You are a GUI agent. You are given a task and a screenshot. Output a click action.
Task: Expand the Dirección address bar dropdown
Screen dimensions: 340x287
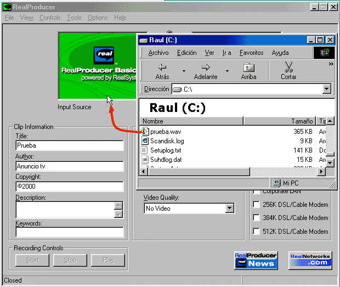pyautogui.click(x=327, y=89)
